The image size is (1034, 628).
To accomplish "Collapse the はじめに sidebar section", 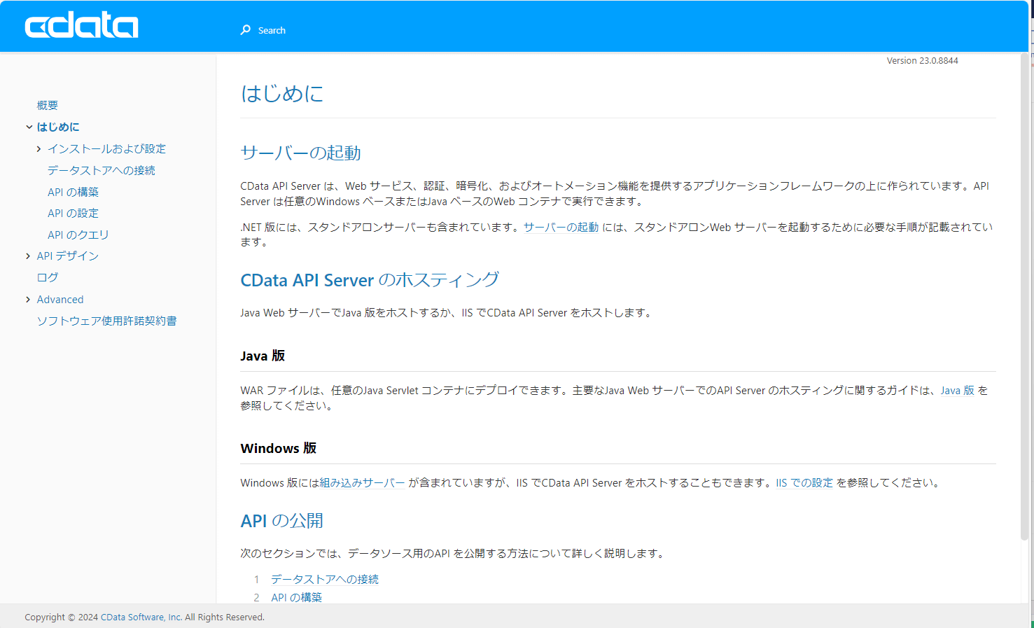I will (28, 127).
